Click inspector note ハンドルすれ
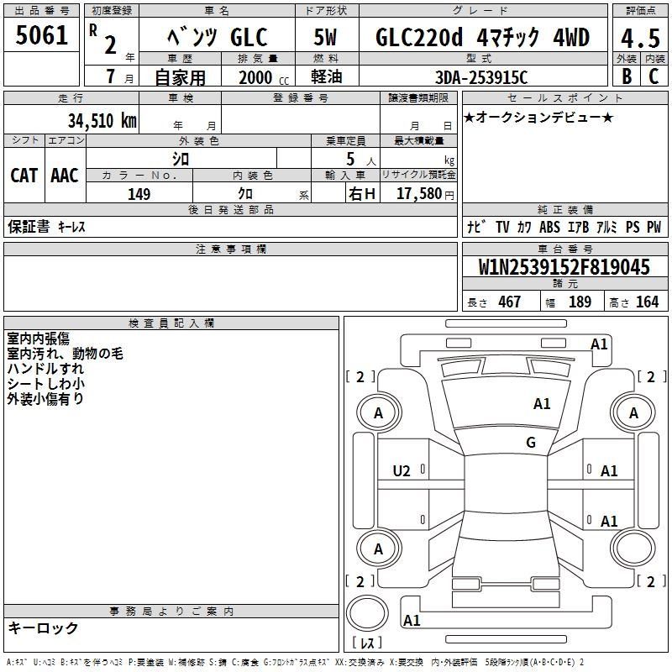672x672 pixels. [x=45, y=368]
